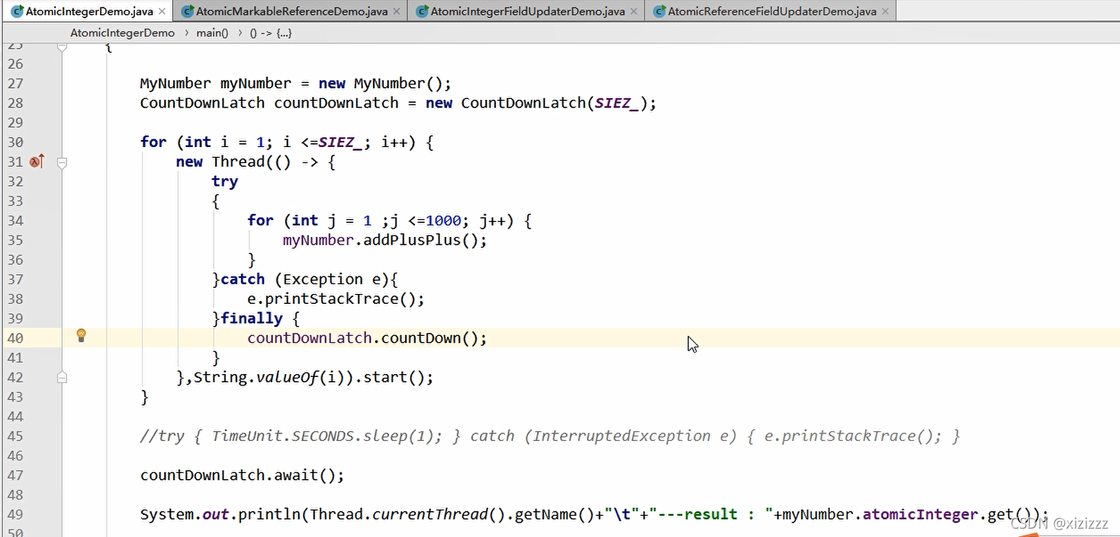Click 'catch (Exception e)' on line 37
The image size is (1120, 537).
tap(306, 279)
